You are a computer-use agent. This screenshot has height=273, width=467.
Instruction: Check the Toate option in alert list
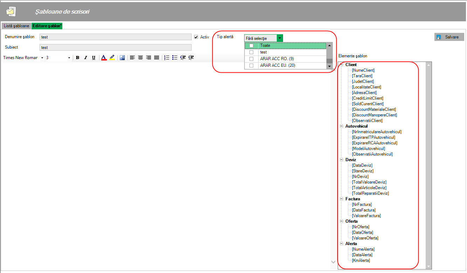(x=251, y=46)
